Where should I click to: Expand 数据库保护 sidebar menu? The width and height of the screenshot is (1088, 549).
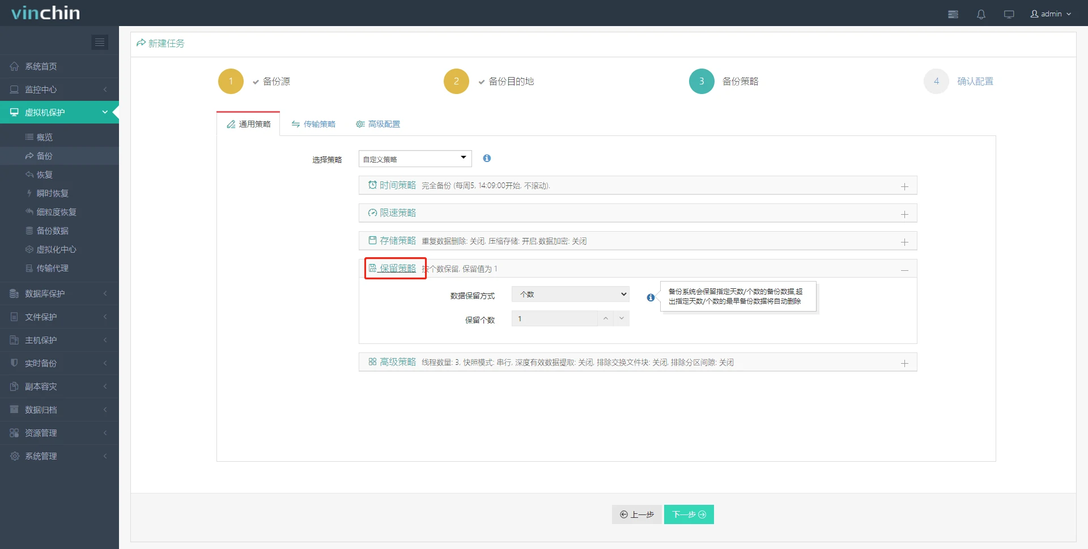coord(59,293)
